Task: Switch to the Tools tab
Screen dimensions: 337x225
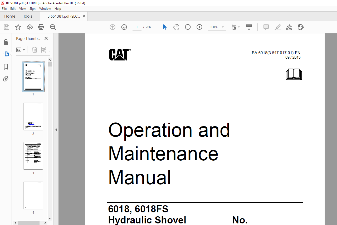Action: coord(28,16)
